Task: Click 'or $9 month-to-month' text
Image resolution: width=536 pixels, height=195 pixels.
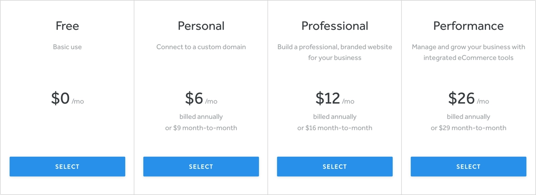Action: (201, 128)
